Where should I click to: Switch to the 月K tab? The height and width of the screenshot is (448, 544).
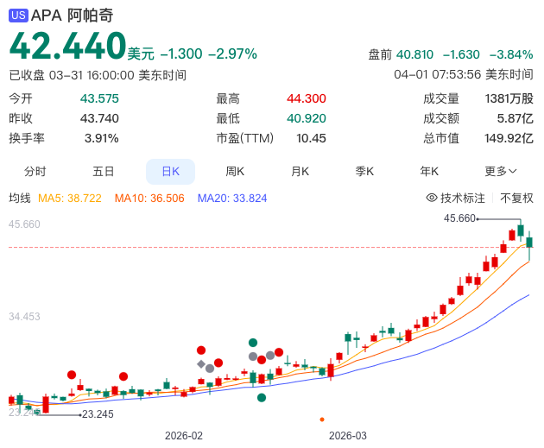[x=300, y=171]
